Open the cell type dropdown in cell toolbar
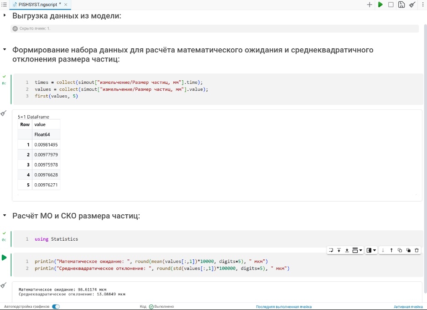Image resolution: width=427 pixels, height=310 pixels. 358,250
